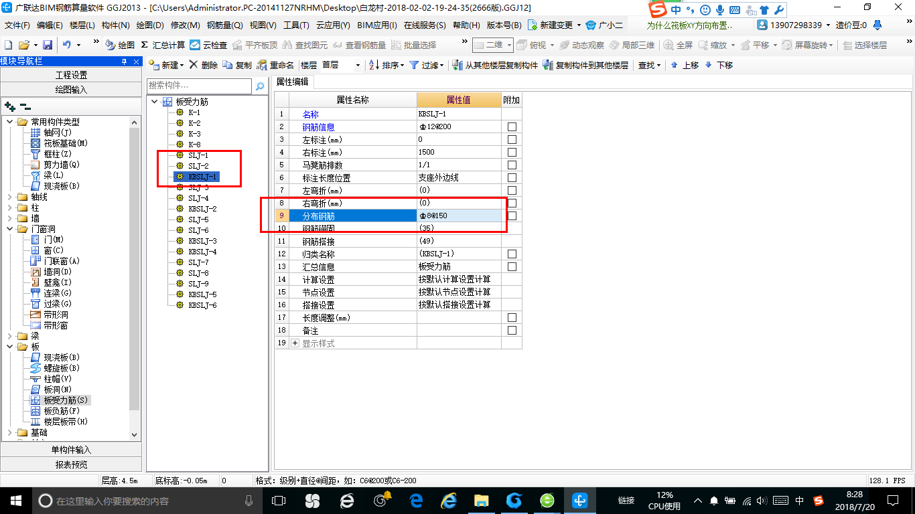Click the new file icon
This screenshot has width=915, height=514.
[x=8, y=45]
